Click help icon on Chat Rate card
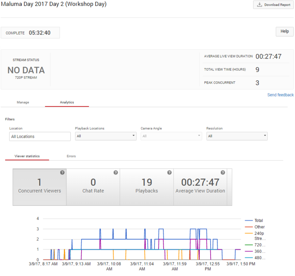 pos(116,172)
